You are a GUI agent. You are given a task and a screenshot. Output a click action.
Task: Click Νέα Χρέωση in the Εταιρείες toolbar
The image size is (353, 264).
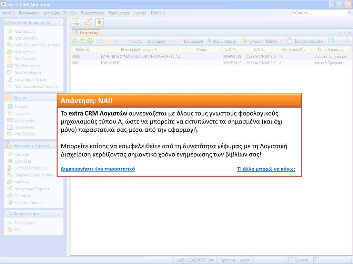tap(190, 41)
